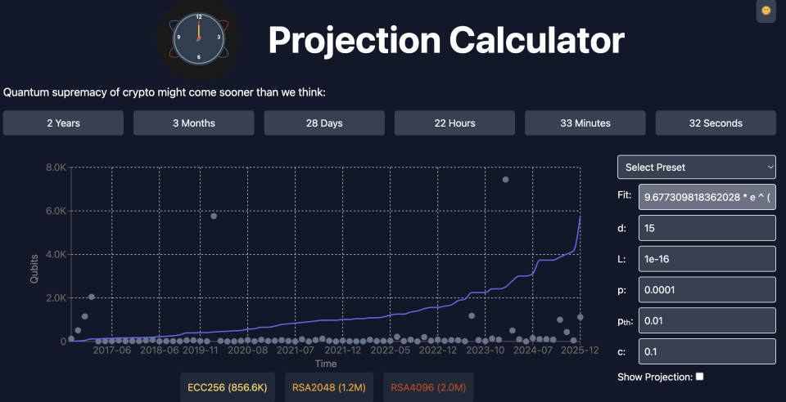Toggle the ECC256 (856.6K) threshold legend
Viewport: 786px width, 402px height.
tap(228, 387)
